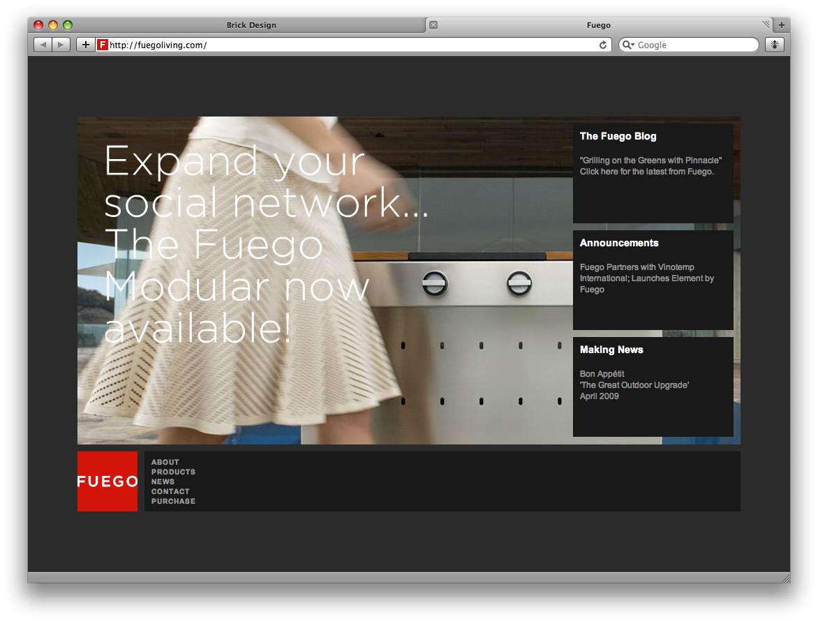
Task: Zoom the window with the green button
Action: click(67, 25)
